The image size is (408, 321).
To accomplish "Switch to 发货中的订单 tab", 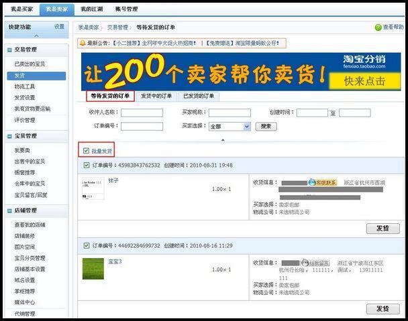I will click(x=156, y=97).
